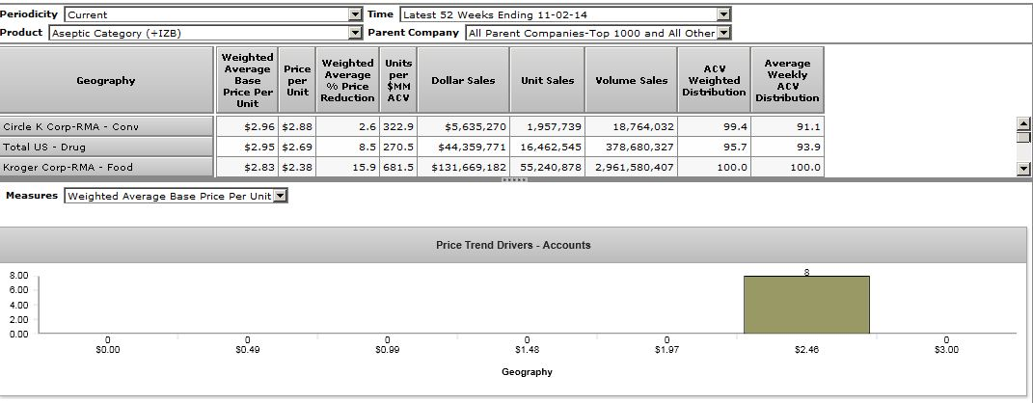
Task: Sort by Dollar Sales column
Action: pyautogui.click(x=463, y=81)
